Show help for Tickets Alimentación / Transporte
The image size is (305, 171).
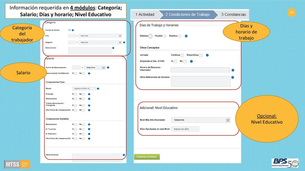[89, 105]
